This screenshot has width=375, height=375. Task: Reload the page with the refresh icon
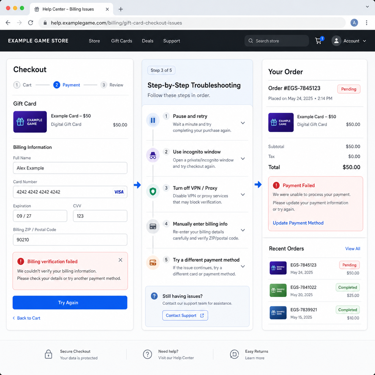[31, 23]
